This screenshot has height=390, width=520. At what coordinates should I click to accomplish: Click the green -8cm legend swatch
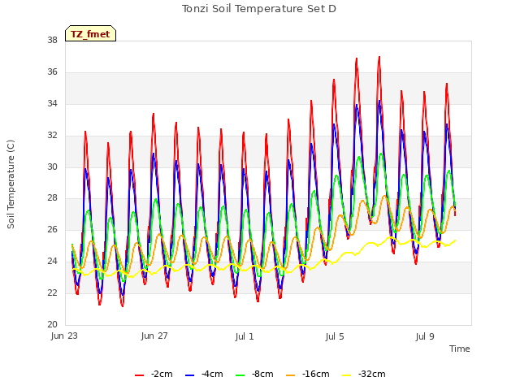click(x=240, y=375)
